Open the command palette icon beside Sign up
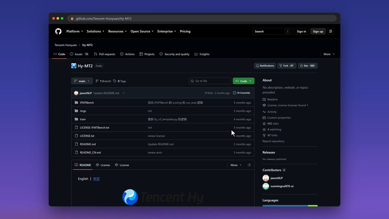 331,31
